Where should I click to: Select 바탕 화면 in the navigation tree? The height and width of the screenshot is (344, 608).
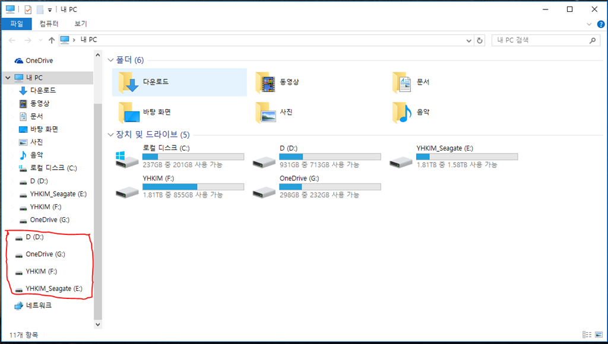coord(39,129)
